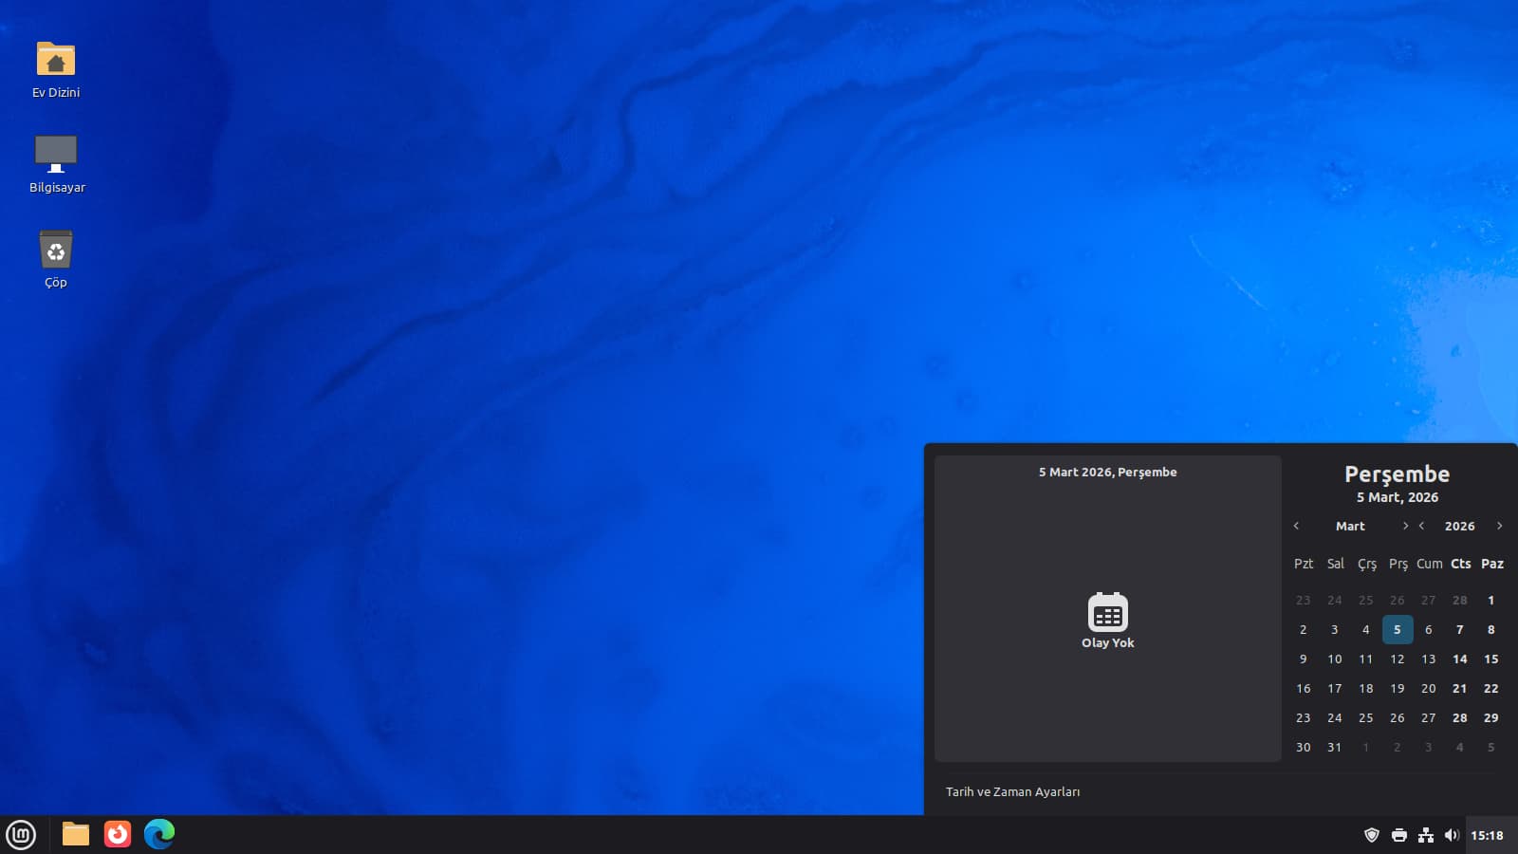The image size is (1518, 854).
Task: Click the 15:18 clock on the panel
Action: point(1487,835)
